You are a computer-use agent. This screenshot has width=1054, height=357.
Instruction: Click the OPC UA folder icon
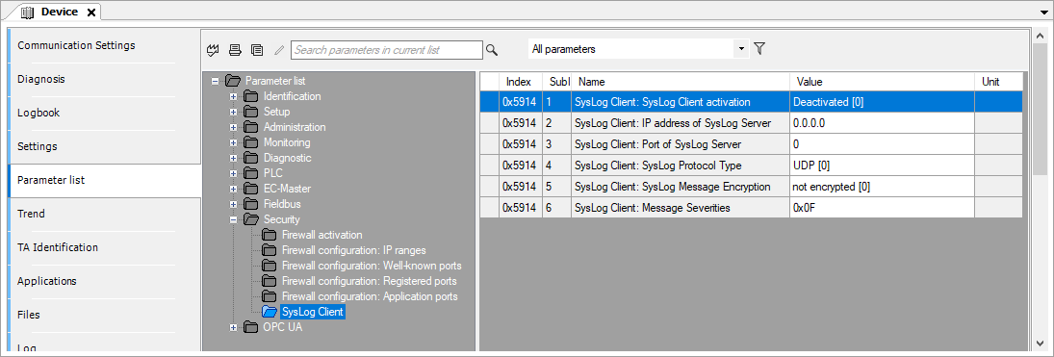pos(250,328)
